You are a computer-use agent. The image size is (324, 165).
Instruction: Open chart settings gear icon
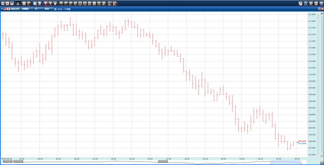[311, 3]
